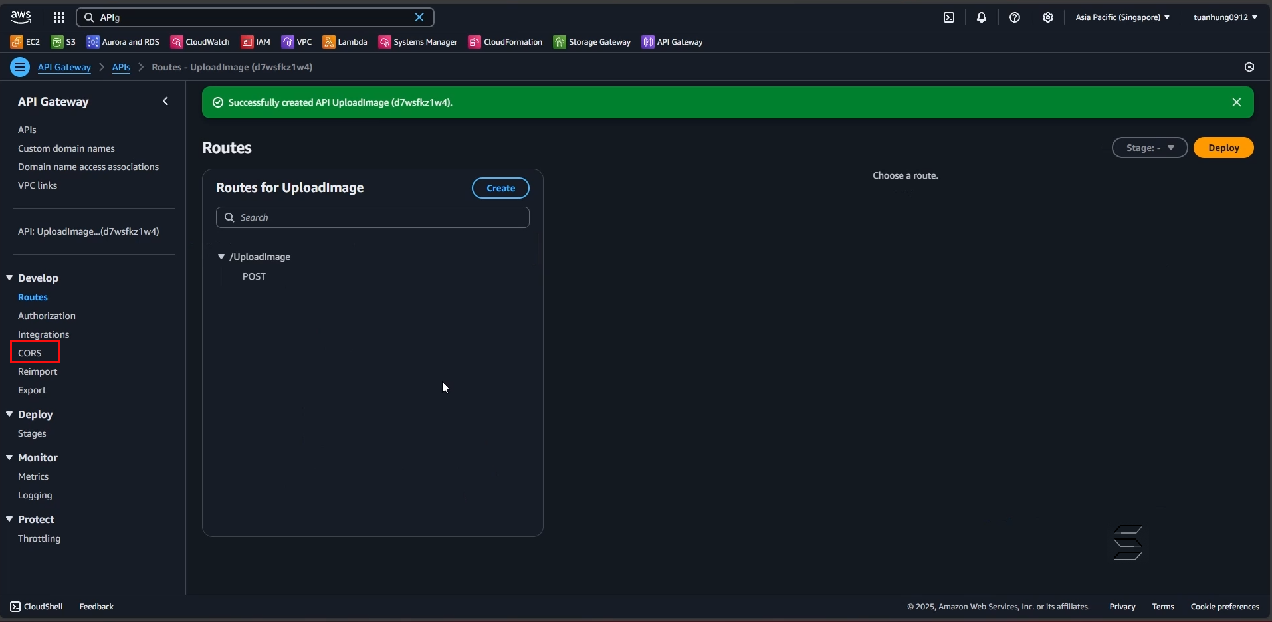Image resolution: width=1272 pixels, height=622 pixels.
Task: Open CloudFormation shortcut in favorites bar
Action: pos(506,42)
